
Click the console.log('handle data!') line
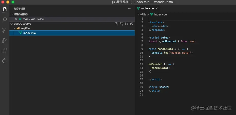(x=172, y=53)
